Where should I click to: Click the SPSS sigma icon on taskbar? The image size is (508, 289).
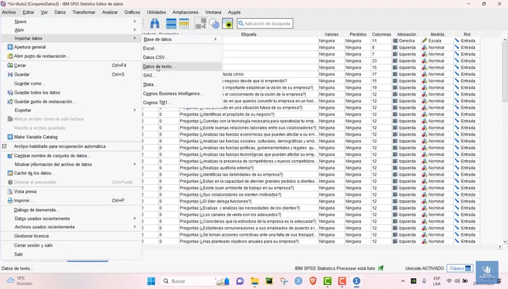(356, 281)
